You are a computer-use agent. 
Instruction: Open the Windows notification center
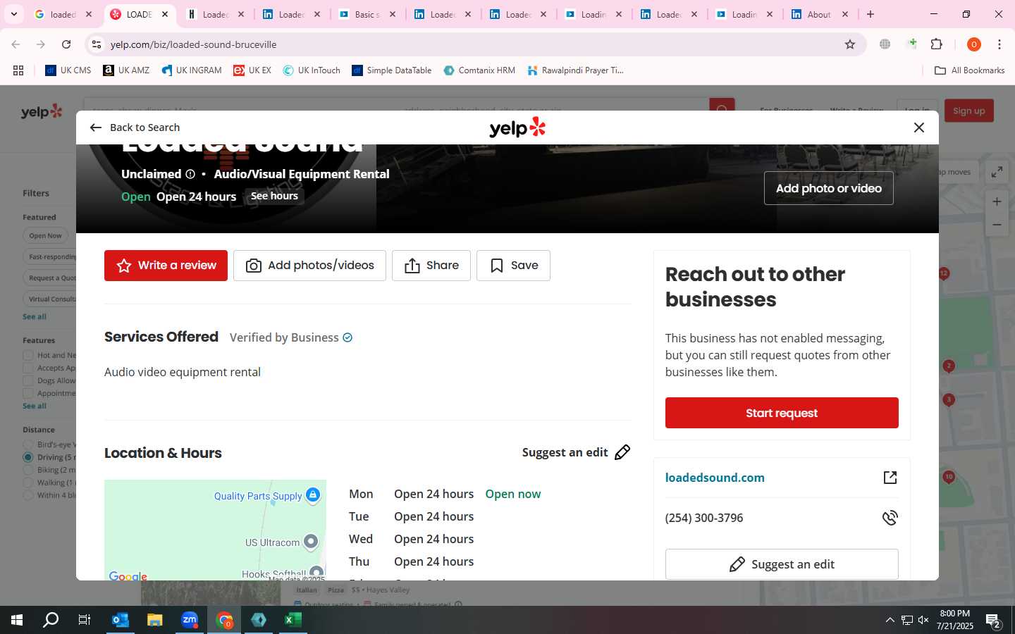tap(993, 621)
